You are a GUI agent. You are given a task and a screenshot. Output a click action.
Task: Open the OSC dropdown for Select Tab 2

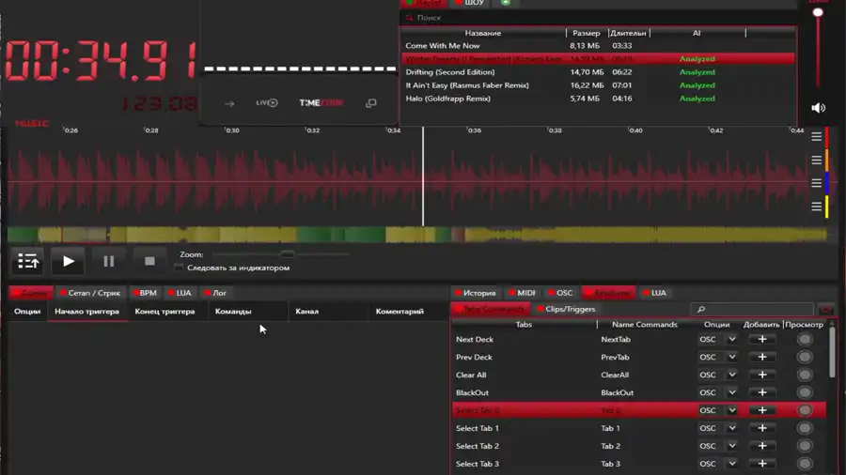point(731,447)
